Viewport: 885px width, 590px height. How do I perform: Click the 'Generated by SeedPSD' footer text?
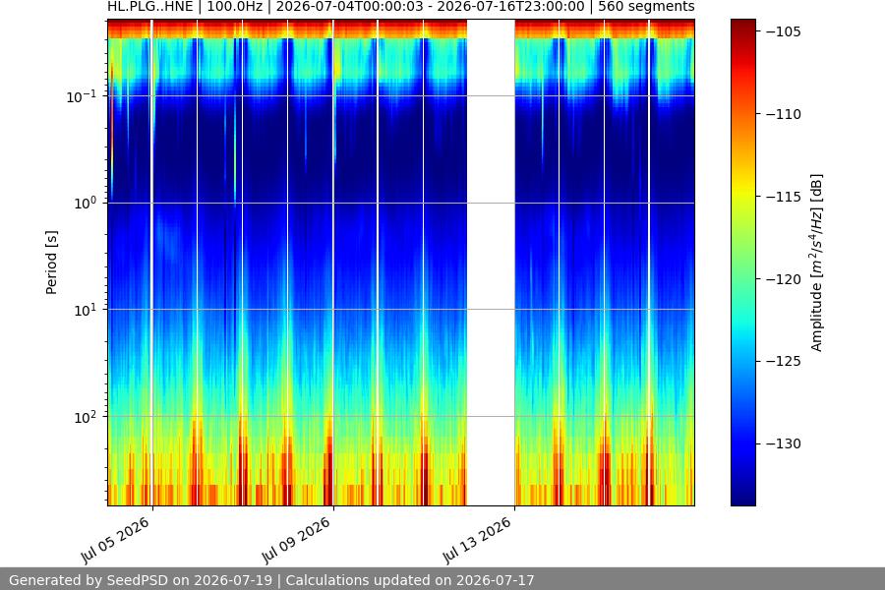point(271,580)
